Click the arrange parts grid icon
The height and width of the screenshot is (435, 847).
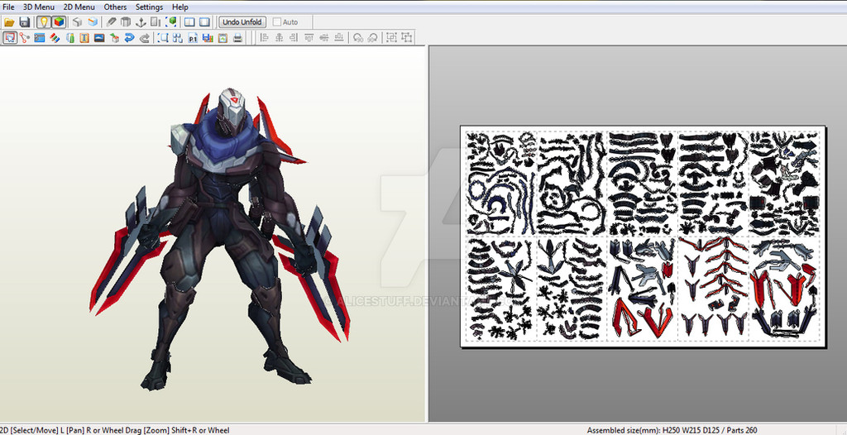pyautogui.click(x=178, y=38)
